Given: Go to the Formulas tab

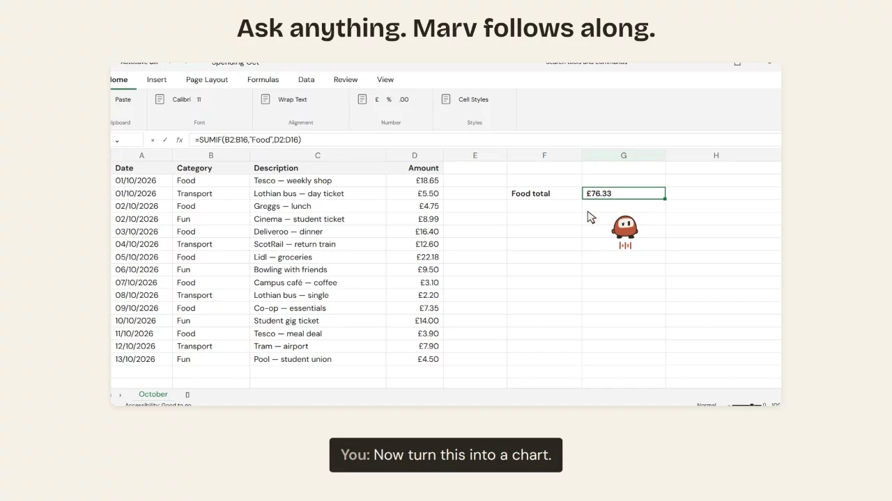Looking at the screenshot, I should click(x=263, y=79).
